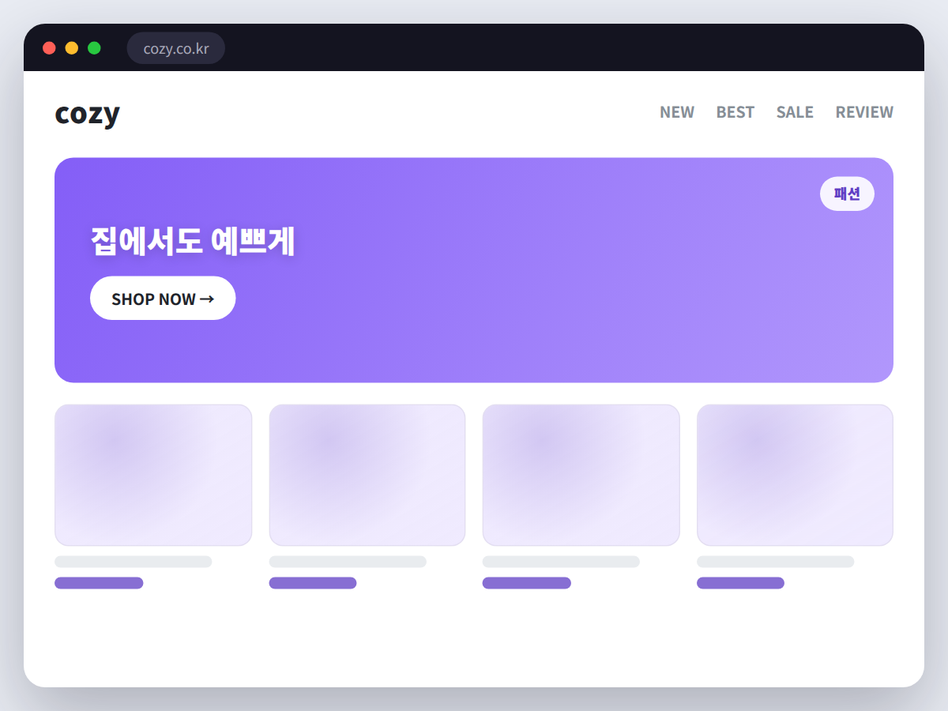This screenshot has width=948, height=711.
Task: Click the SHOP NOW button
Action: point(163,298)
